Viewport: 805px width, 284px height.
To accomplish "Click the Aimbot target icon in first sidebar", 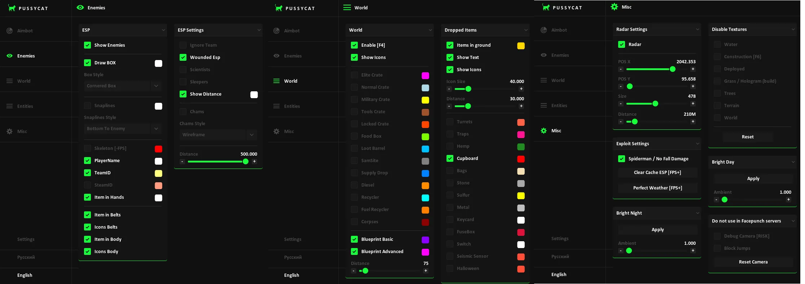I will pos(10,31).
